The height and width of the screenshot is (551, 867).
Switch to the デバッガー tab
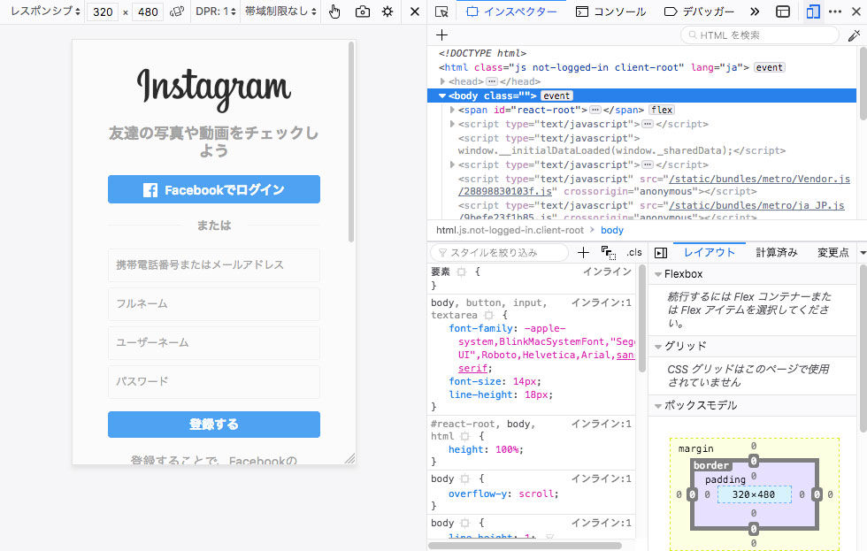point(700,11)
